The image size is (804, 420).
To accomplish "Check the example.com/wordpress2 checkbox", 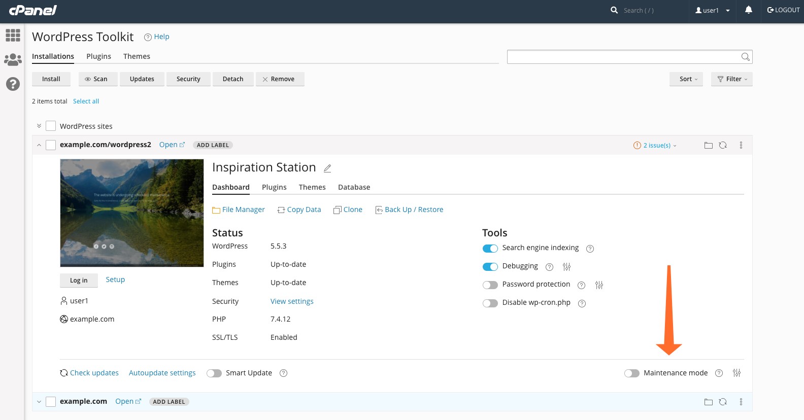I will (x=51, y=145).
